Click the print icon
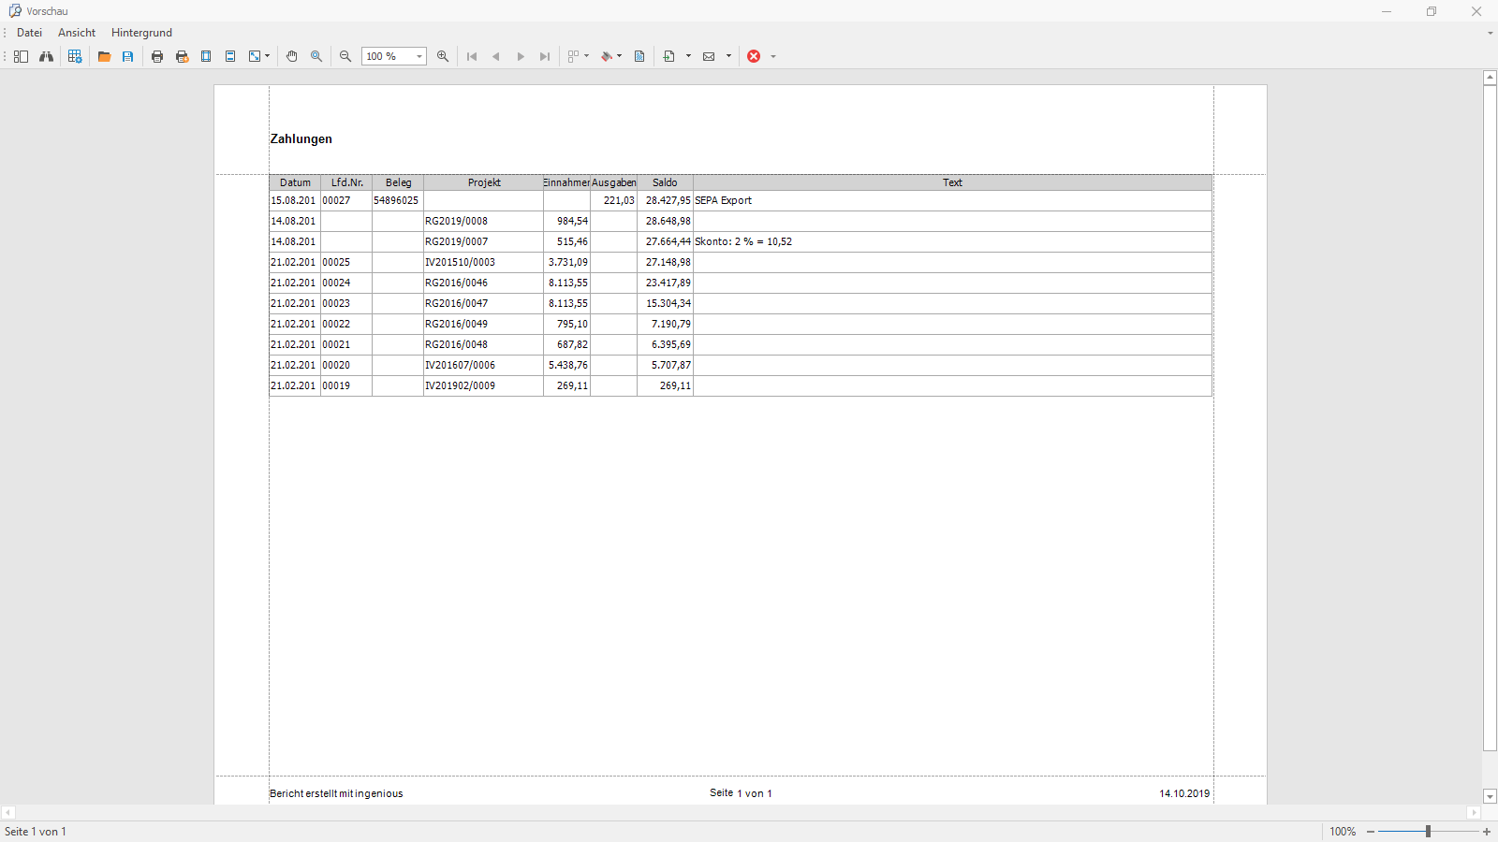The image size is (1498, 842). click(x=157, y=56)
